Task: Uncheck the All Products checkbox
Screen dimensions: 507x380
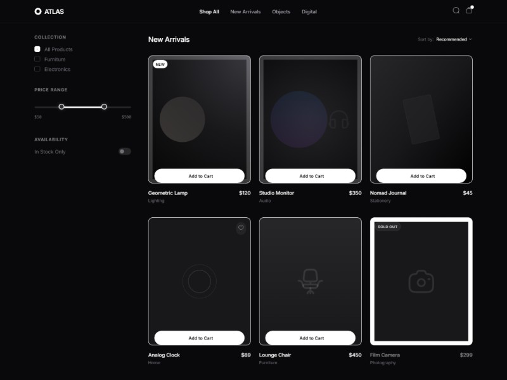Action: pyautogui.click(x=37, y=49)
